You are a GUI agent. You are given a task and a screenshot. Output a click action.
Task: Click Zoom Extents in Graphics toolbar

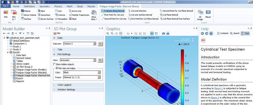[121, 33]
